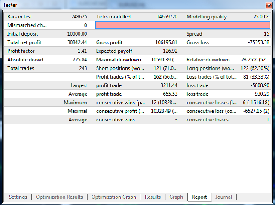This screenshot has height=206, width=275.
Task: Close the Tester window
Action: tap(269, 5)
